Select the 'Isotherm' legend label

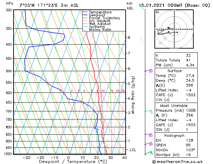(x=97, y=27)
